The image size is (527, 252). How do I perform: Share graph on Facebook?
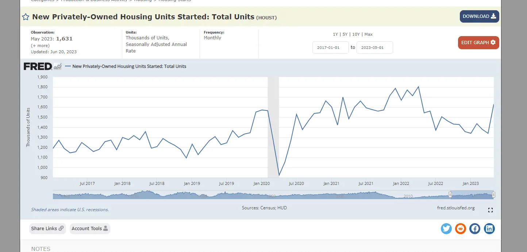click(475, 229)
